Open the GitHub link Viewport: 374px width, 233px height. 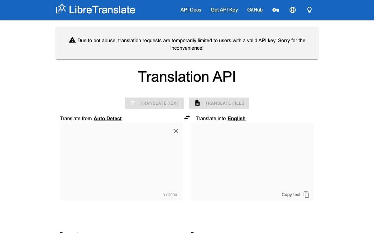pyautogui.click(x=255, y=10)
